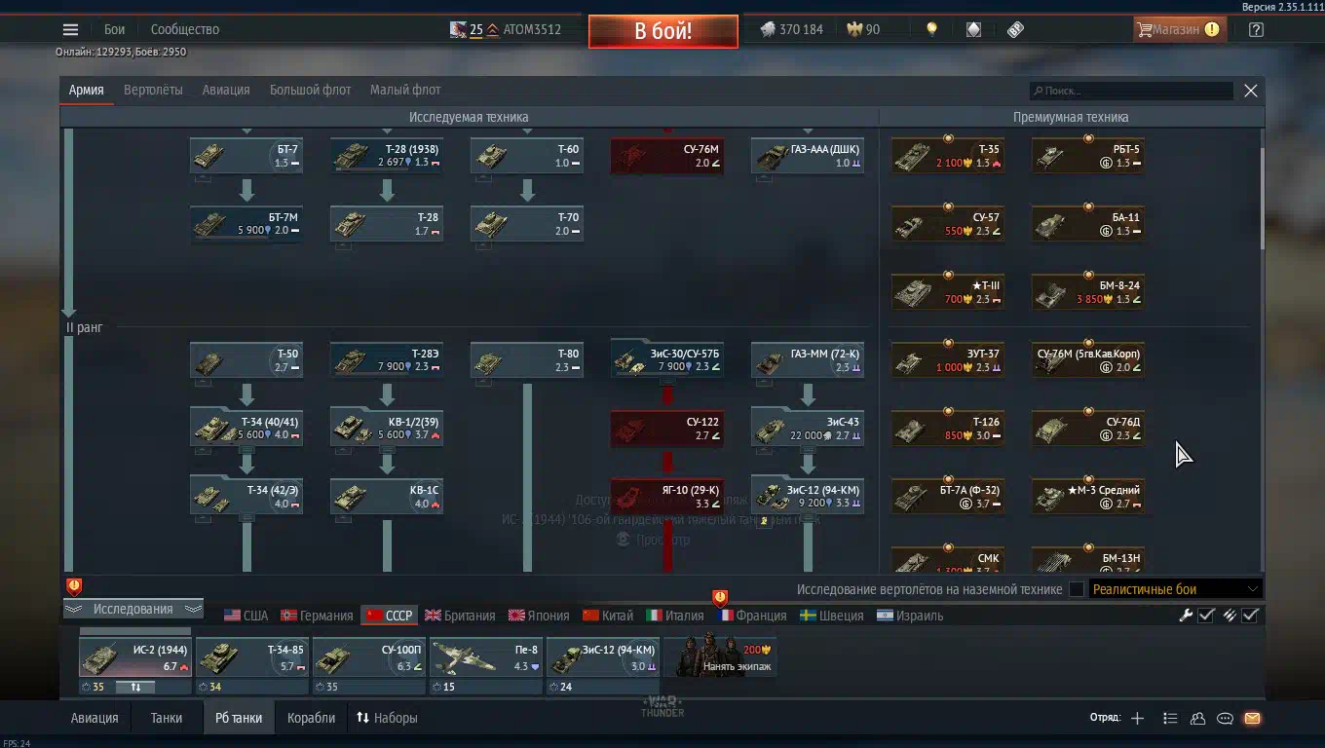The image size is (1325, 748).
Task: Select the Т-80 tank card
Action: click(527, 360)
